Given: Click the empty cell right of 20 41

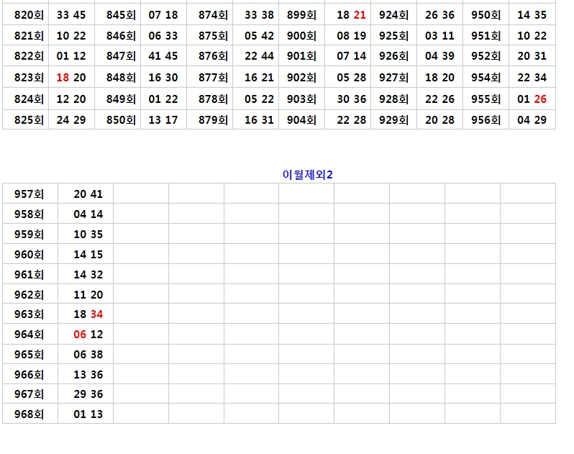Looking at the screenshot, I should click(141, 194).
